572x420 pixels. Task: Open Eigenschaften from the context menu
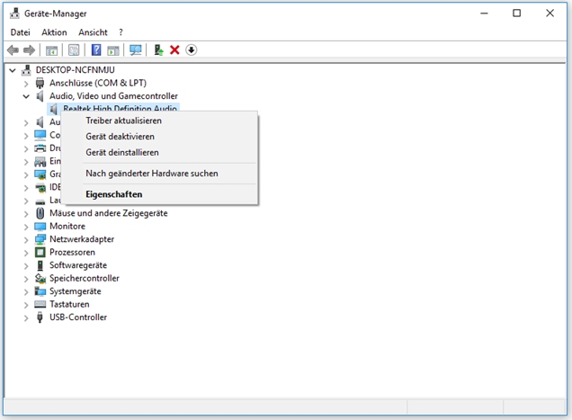pos(113,193)
